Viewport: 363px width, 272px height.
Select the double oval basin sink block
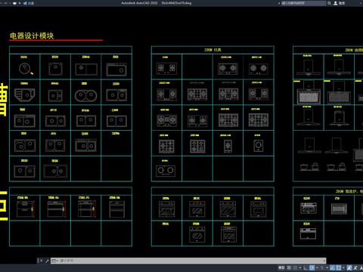(x=85, y=95)
